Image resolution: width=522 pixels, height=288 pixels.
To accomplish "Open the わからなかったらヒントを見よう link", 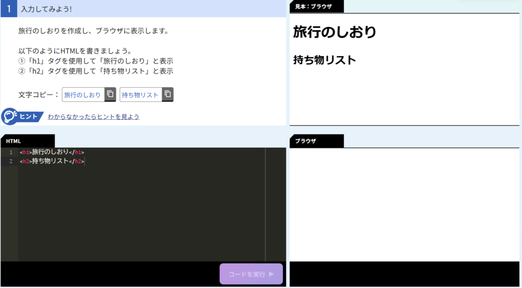I will tap(93, 117).
